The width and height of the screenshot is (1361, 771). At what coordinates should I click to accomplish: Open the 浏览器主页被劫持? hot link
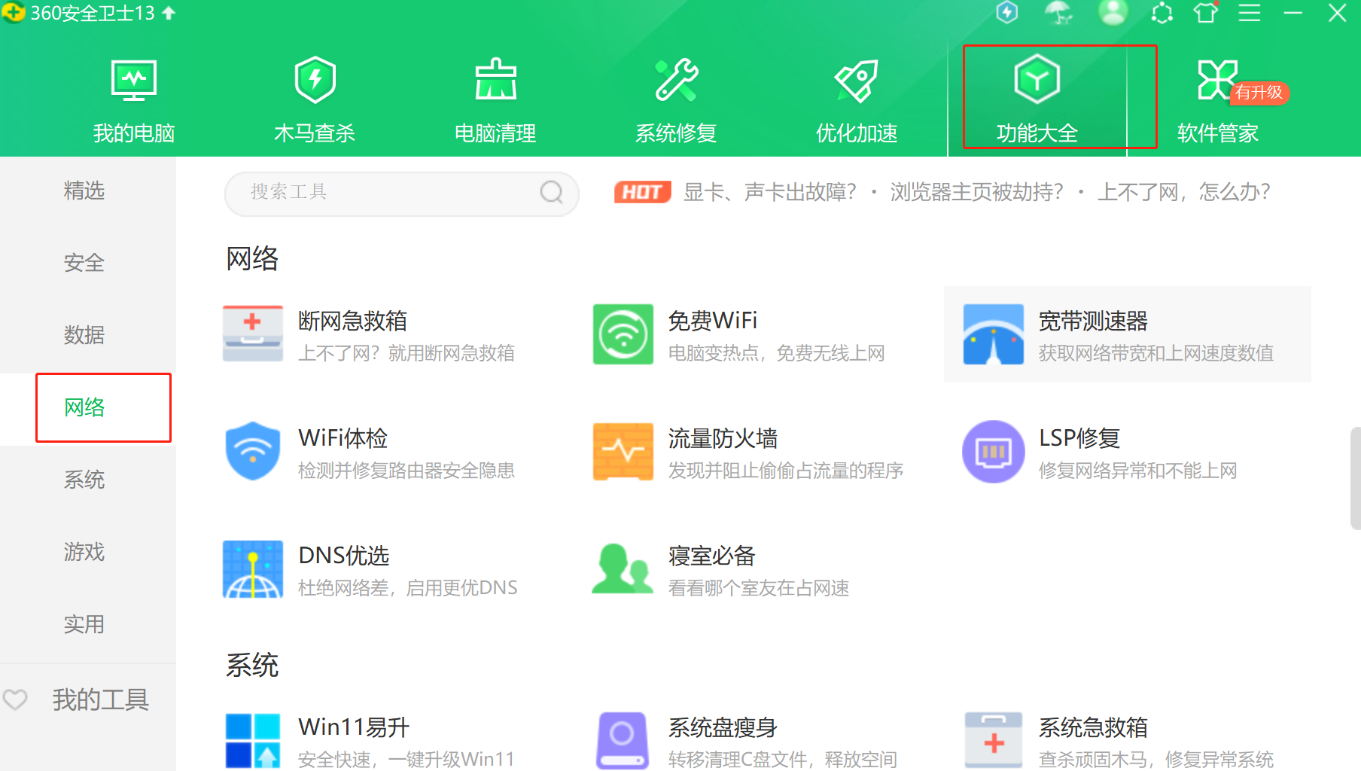[x=976, y=192]
